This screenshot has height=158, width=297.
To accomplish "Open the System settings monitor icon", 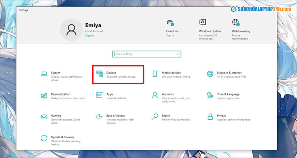I will 44,74.
